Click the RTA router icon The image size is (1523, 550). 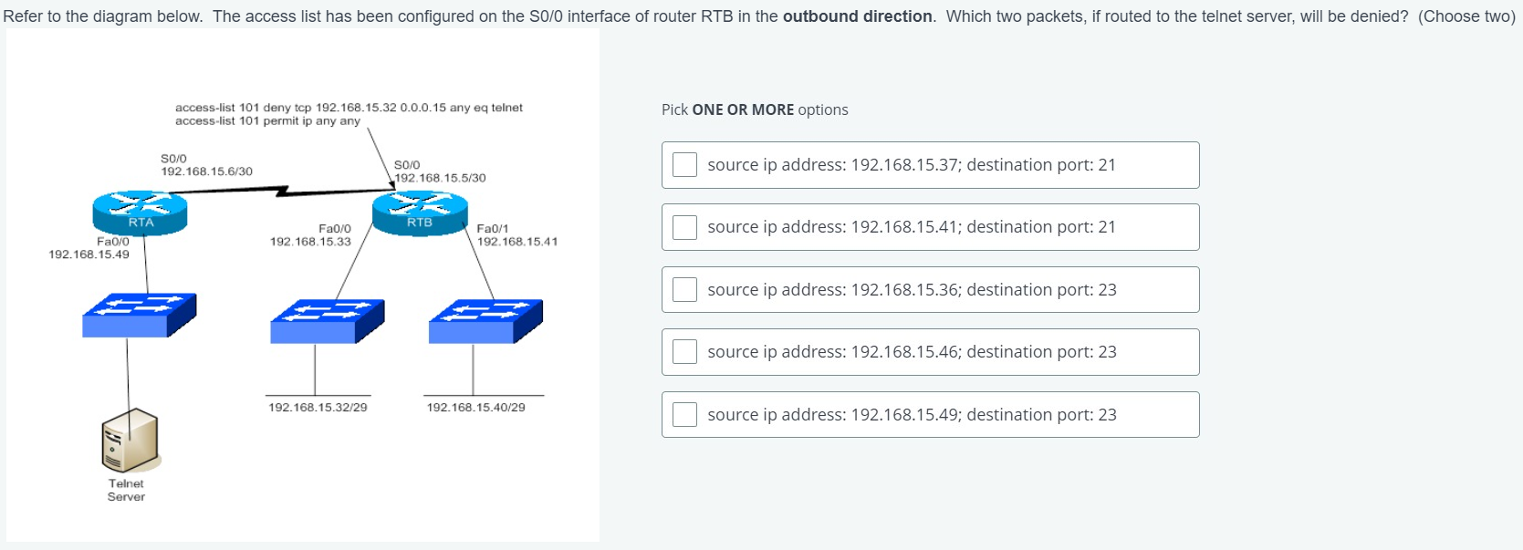pyautogui.click(x=140, y=213)
